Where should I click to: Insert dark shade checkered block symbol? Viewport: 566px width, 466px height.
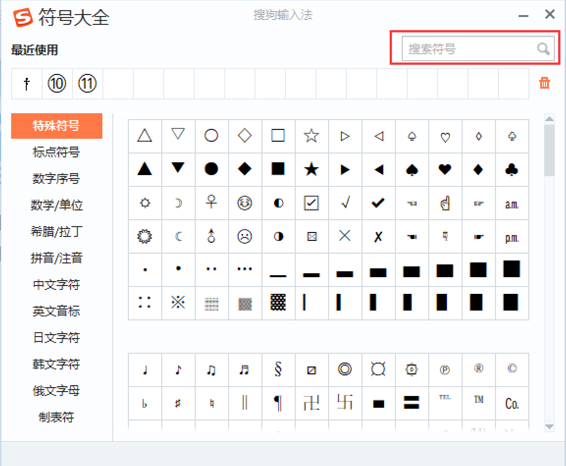click(278, 303)
